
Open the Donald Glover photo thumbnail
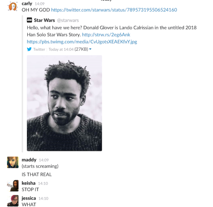[64, 103]
